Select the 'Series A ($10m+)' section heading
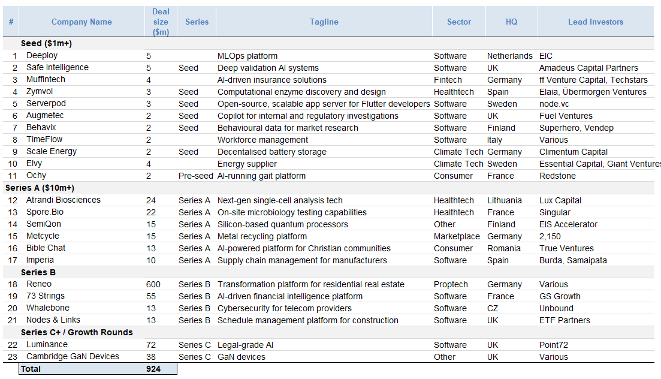Viewport: 661px width, 379px height. pos(40,188)
